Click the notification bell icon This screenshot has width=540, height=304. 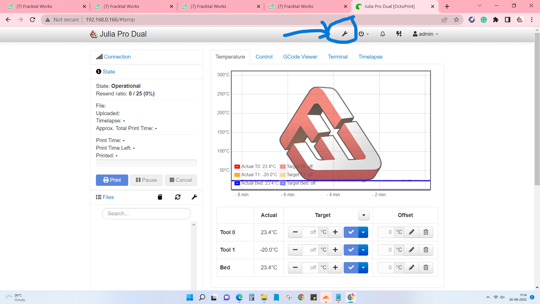(382, 34)
